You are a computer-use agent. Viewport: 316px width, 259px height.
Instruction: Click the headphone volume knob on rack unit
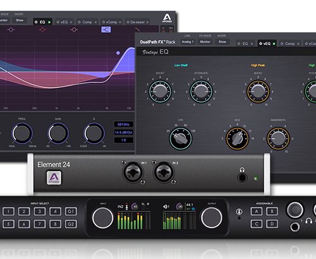click(x=295, y=210)
